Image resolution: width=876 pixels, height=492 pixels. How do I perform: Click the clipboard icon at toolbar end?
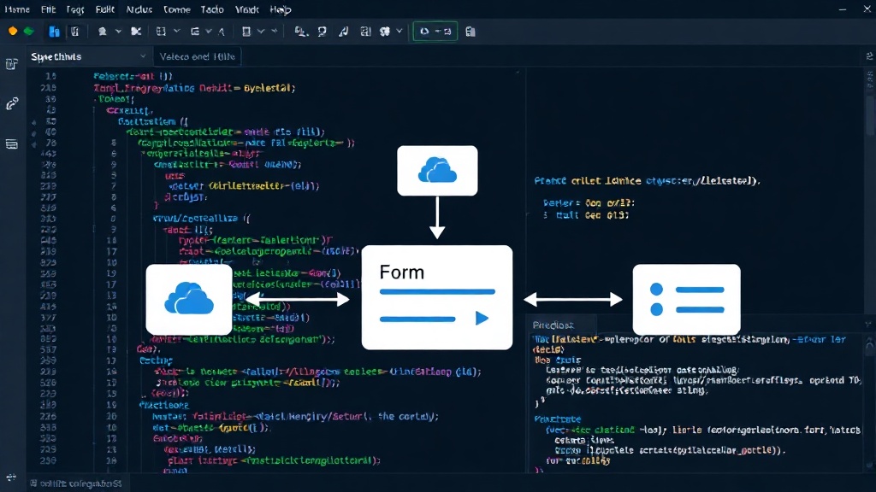(471, 32)
